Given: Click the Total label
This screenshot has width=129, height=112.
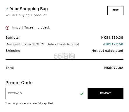Looking at the screenshot, I should (x=10, y=68).
